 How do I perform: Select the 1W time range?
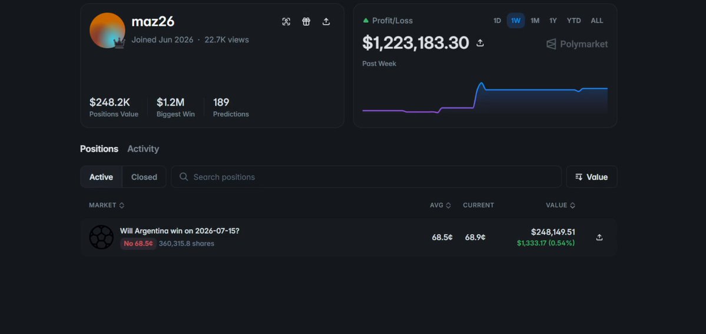point(516,21)
